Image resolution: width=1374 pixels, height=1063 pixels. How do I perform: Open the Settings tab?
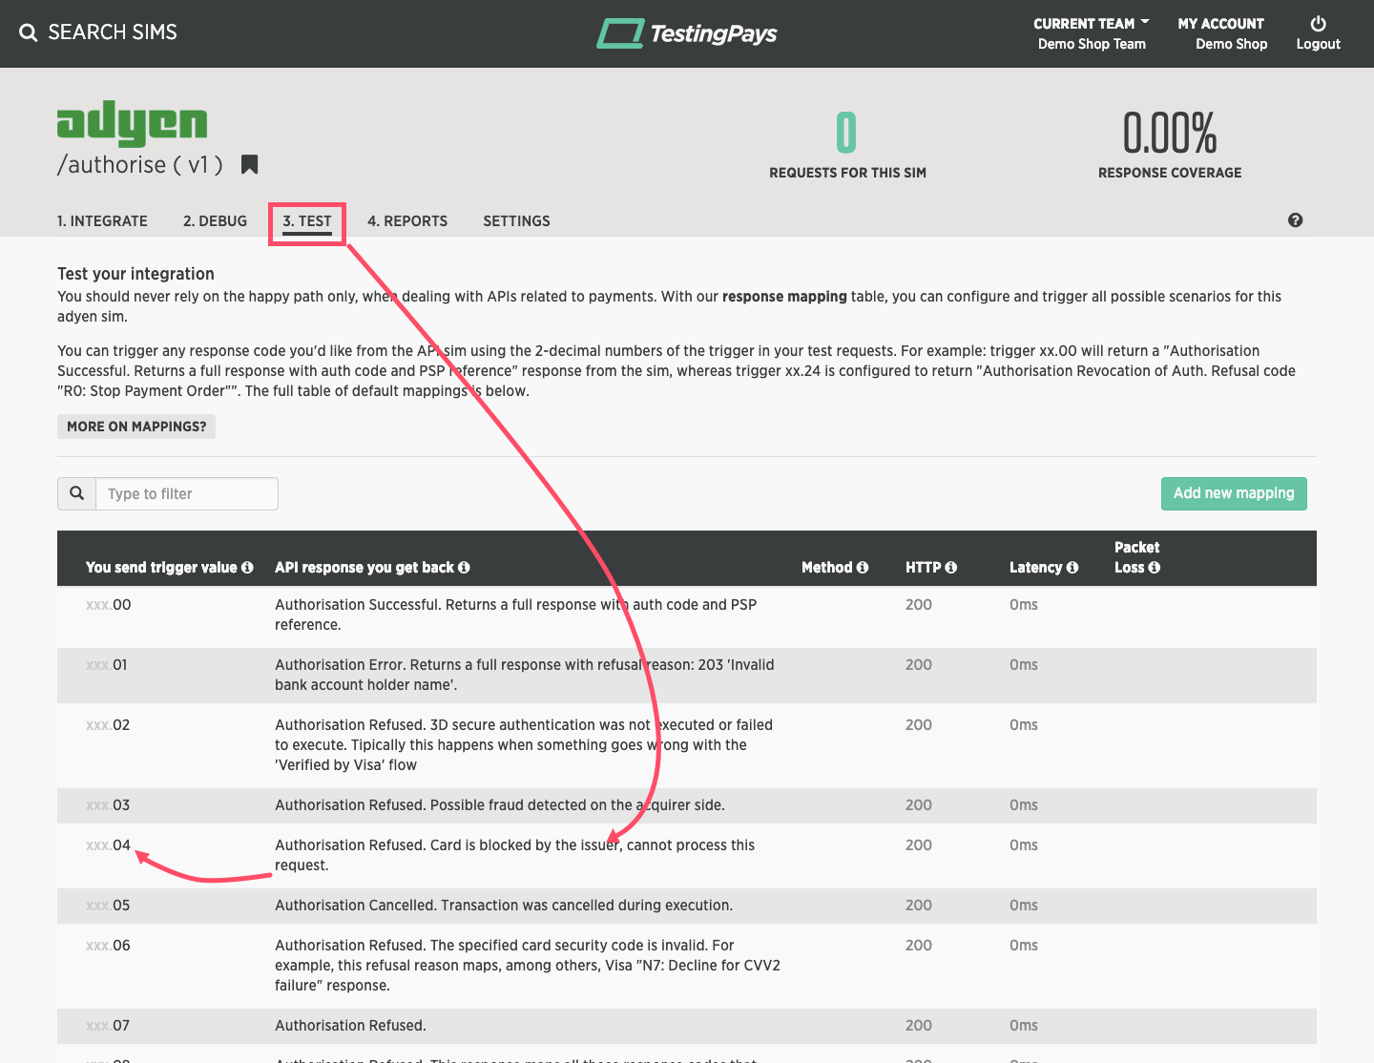click(x=516, y=221)
